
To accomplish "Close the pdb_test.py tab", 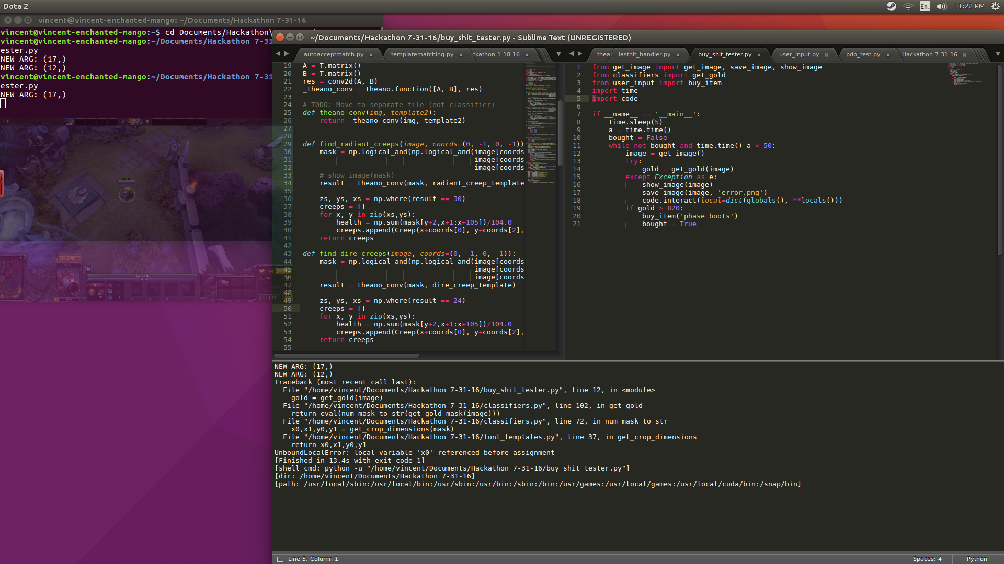I will point(888,55).
